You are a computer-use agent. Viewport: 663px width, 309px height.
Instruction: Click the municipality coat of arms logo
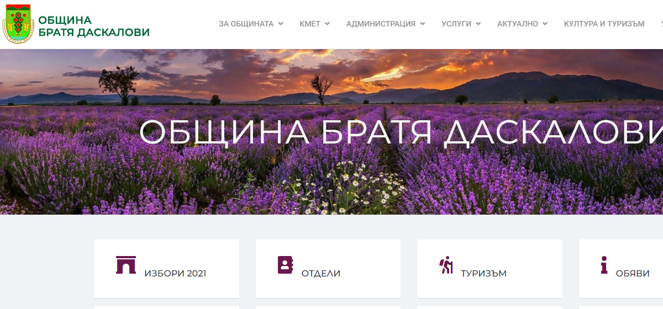tap(18, 24)
